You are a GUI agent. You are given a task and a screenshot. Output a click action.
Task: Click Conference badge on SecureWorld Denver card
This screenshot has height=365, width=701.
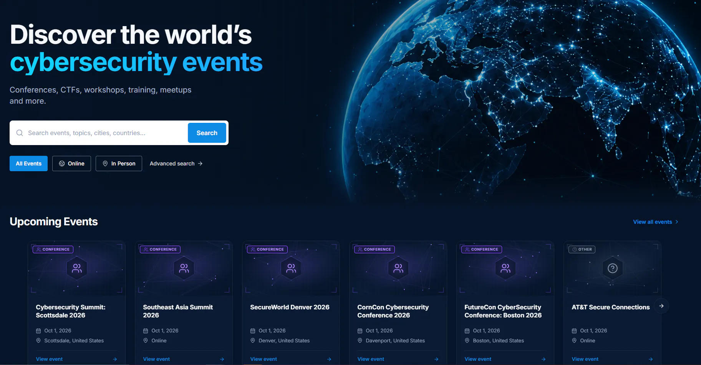pyautogui.click(x=267, y=249)
